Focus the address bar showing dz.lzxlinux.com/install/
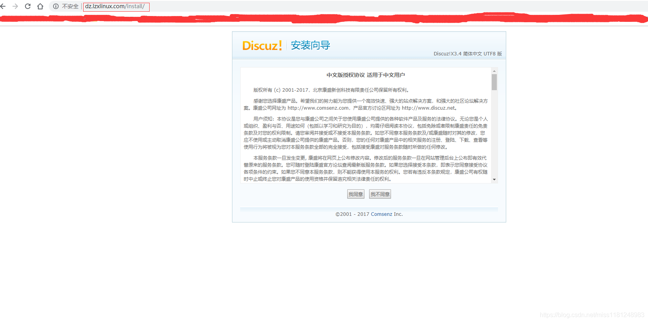648x322 pixels. pos(116,7)
